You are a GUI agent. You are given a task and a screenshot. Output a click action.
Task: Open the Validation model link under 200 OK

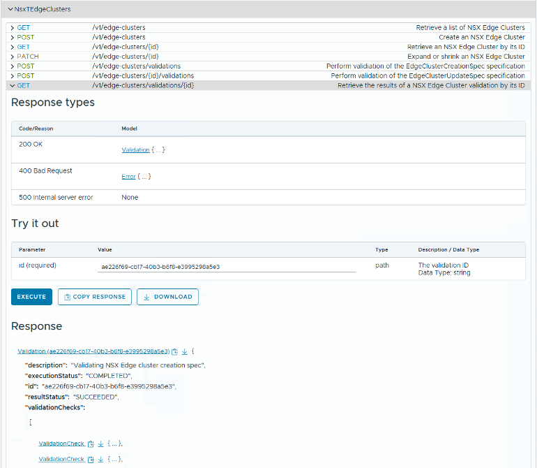click(135, 150)
